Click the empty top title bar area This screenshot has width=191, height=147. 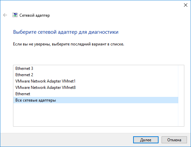tap(91, 5)
